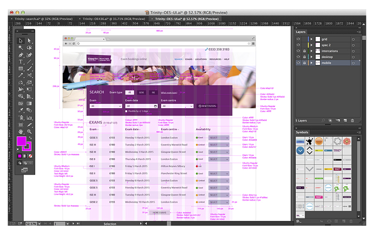Reset to default fill and stroke
This screenshot has height=235, width=374.
pyautogui.click(x=19, y=149)
